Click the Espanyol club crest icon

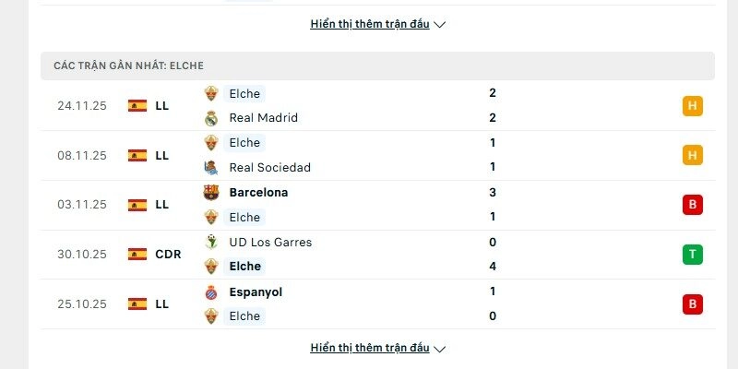pyautogui.click(x=211, y=292)
